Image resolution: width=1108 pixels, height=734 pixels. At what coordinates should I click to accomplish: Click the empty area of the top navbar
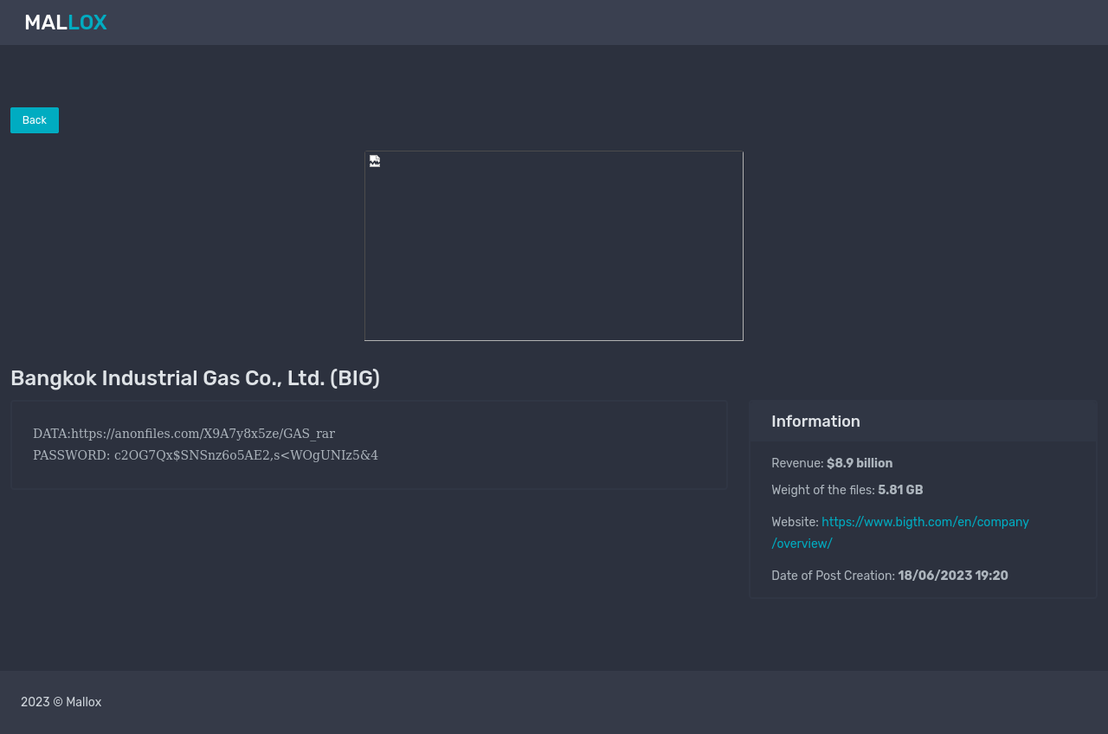tap(606, 23)
